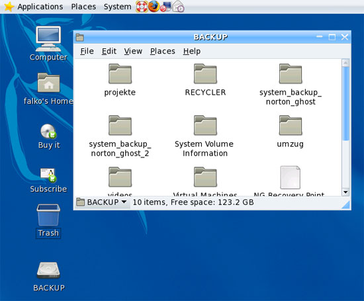Click the umzug folder icon
Image resolution: width=364 pixels, height=301 pixels.
click(x=291, y=125)
